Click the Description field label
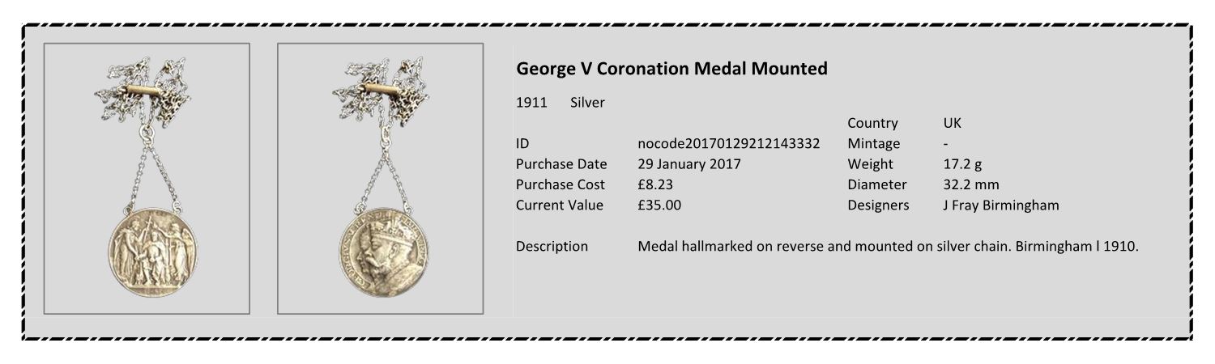This screenshot has width=1215, height=364. point(552,246)
